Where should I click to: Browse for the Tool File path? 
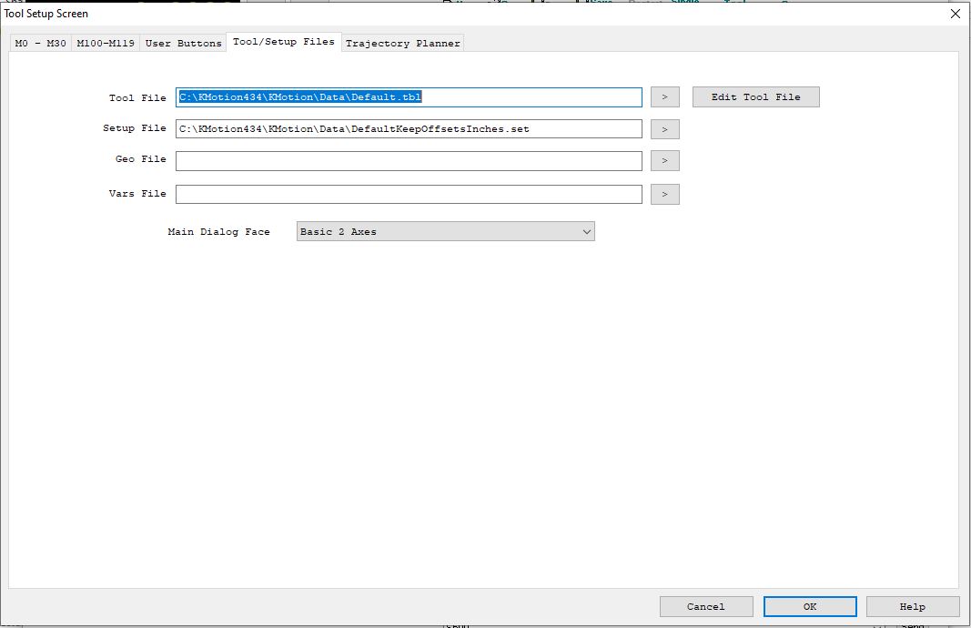664,97
